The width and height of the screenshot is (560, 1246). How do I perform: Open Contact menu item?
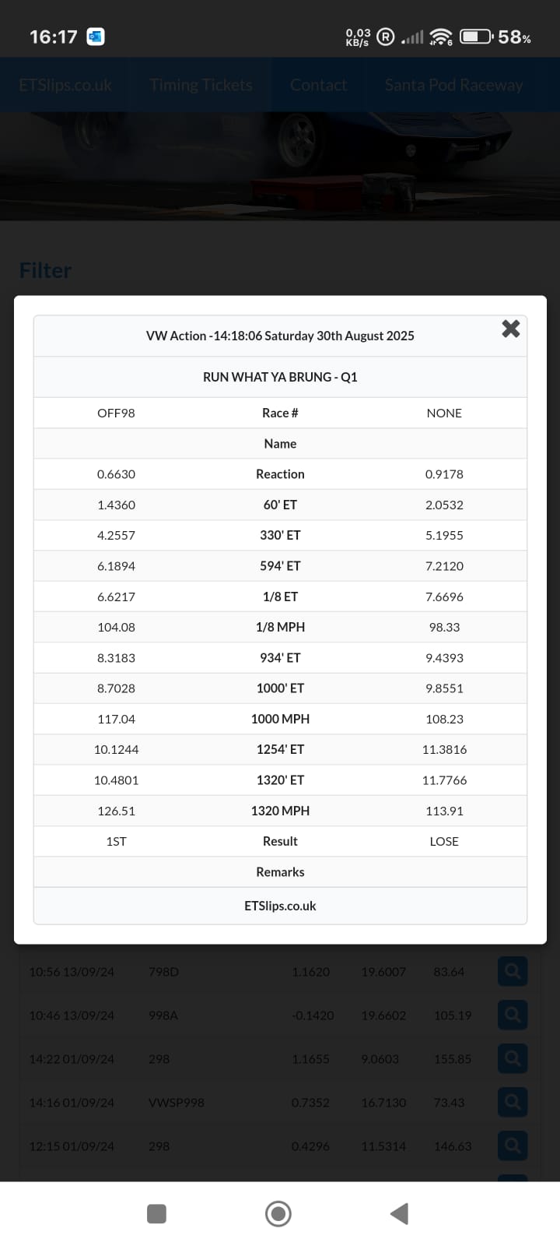(318, 85)
